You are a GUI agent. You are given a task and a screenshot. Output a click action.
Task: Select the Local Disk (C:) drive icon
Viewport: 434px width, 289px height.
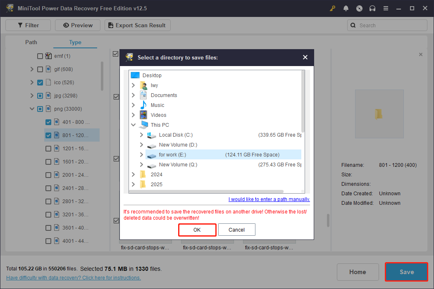point(151,135)
